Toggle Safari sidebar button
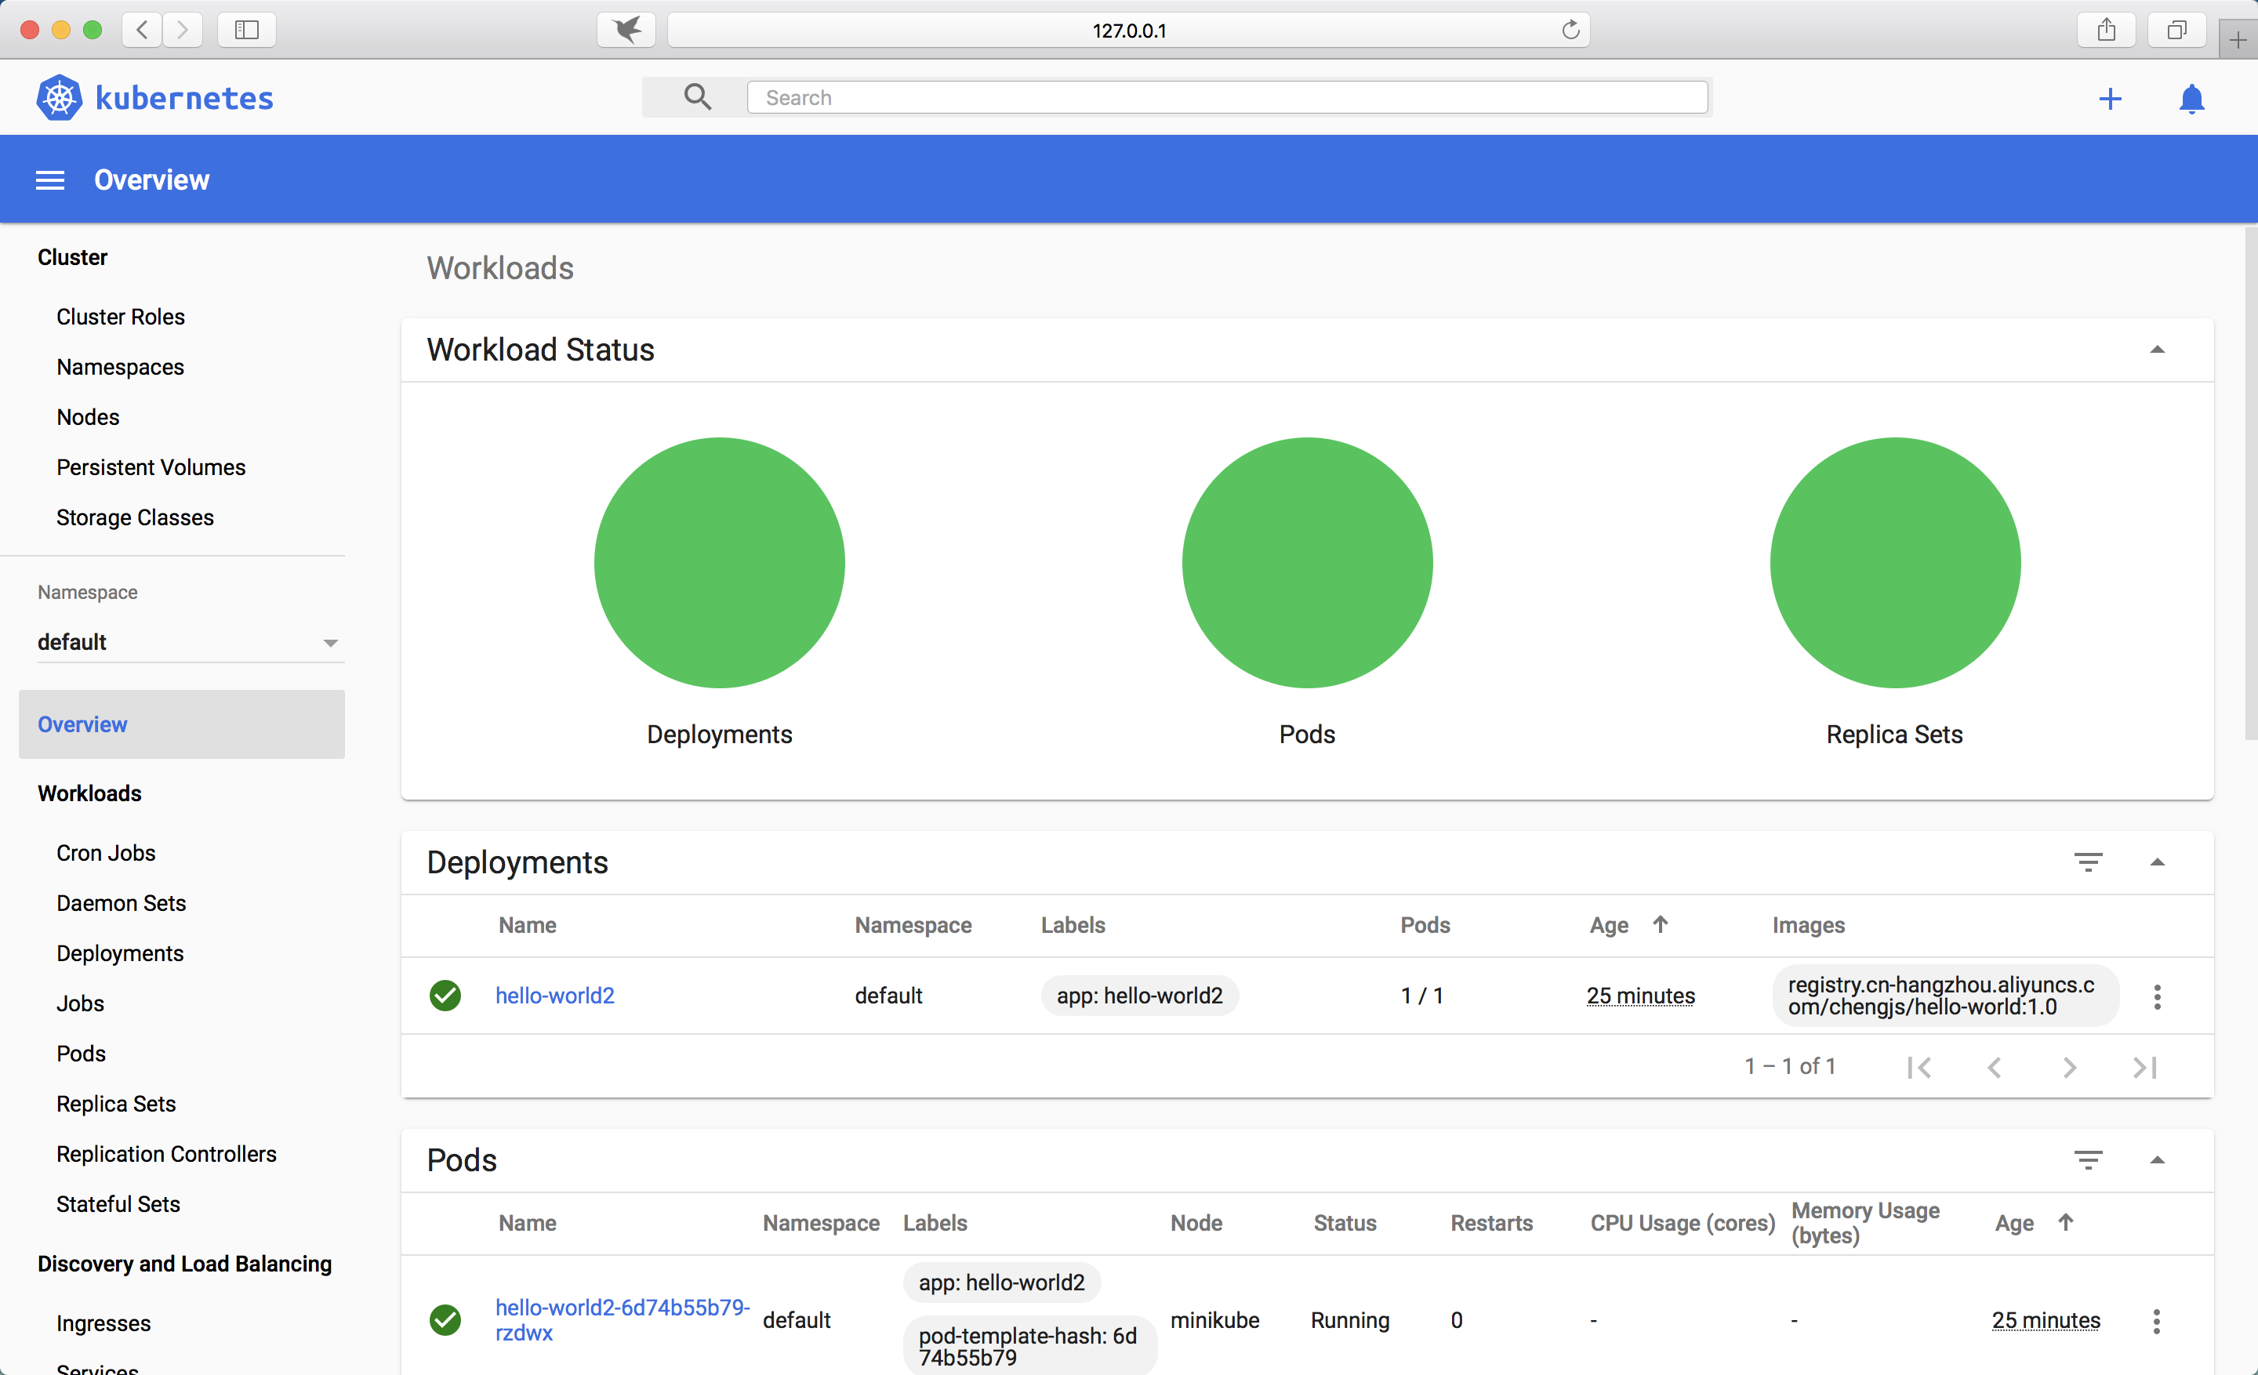This screenshot has width=2258, height=1375. [x=246, y=31]
